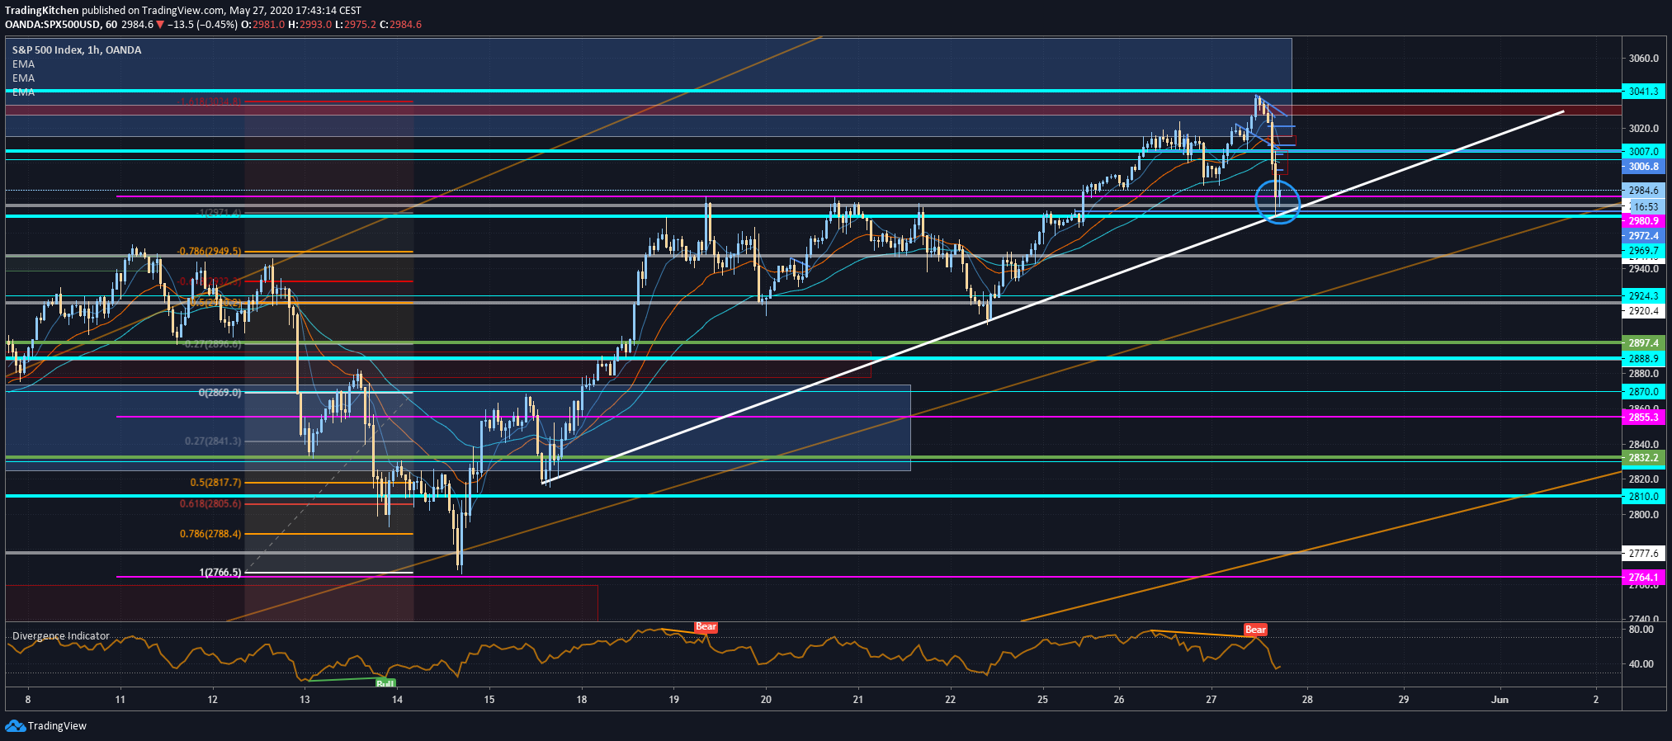
Task: Click the 40.00 indicator scale value
Action: click(x=1641, y=664)
